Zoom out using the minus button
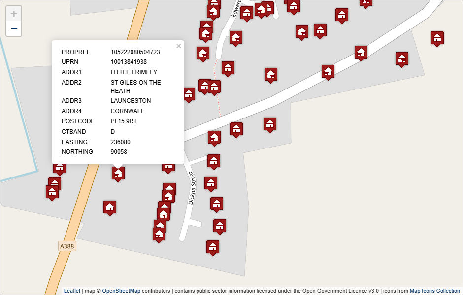This screenshot has height=295, width=463. point(14,29)
